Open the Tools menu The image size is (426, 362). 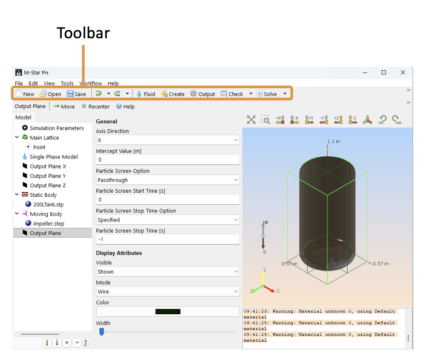[67, 83]
